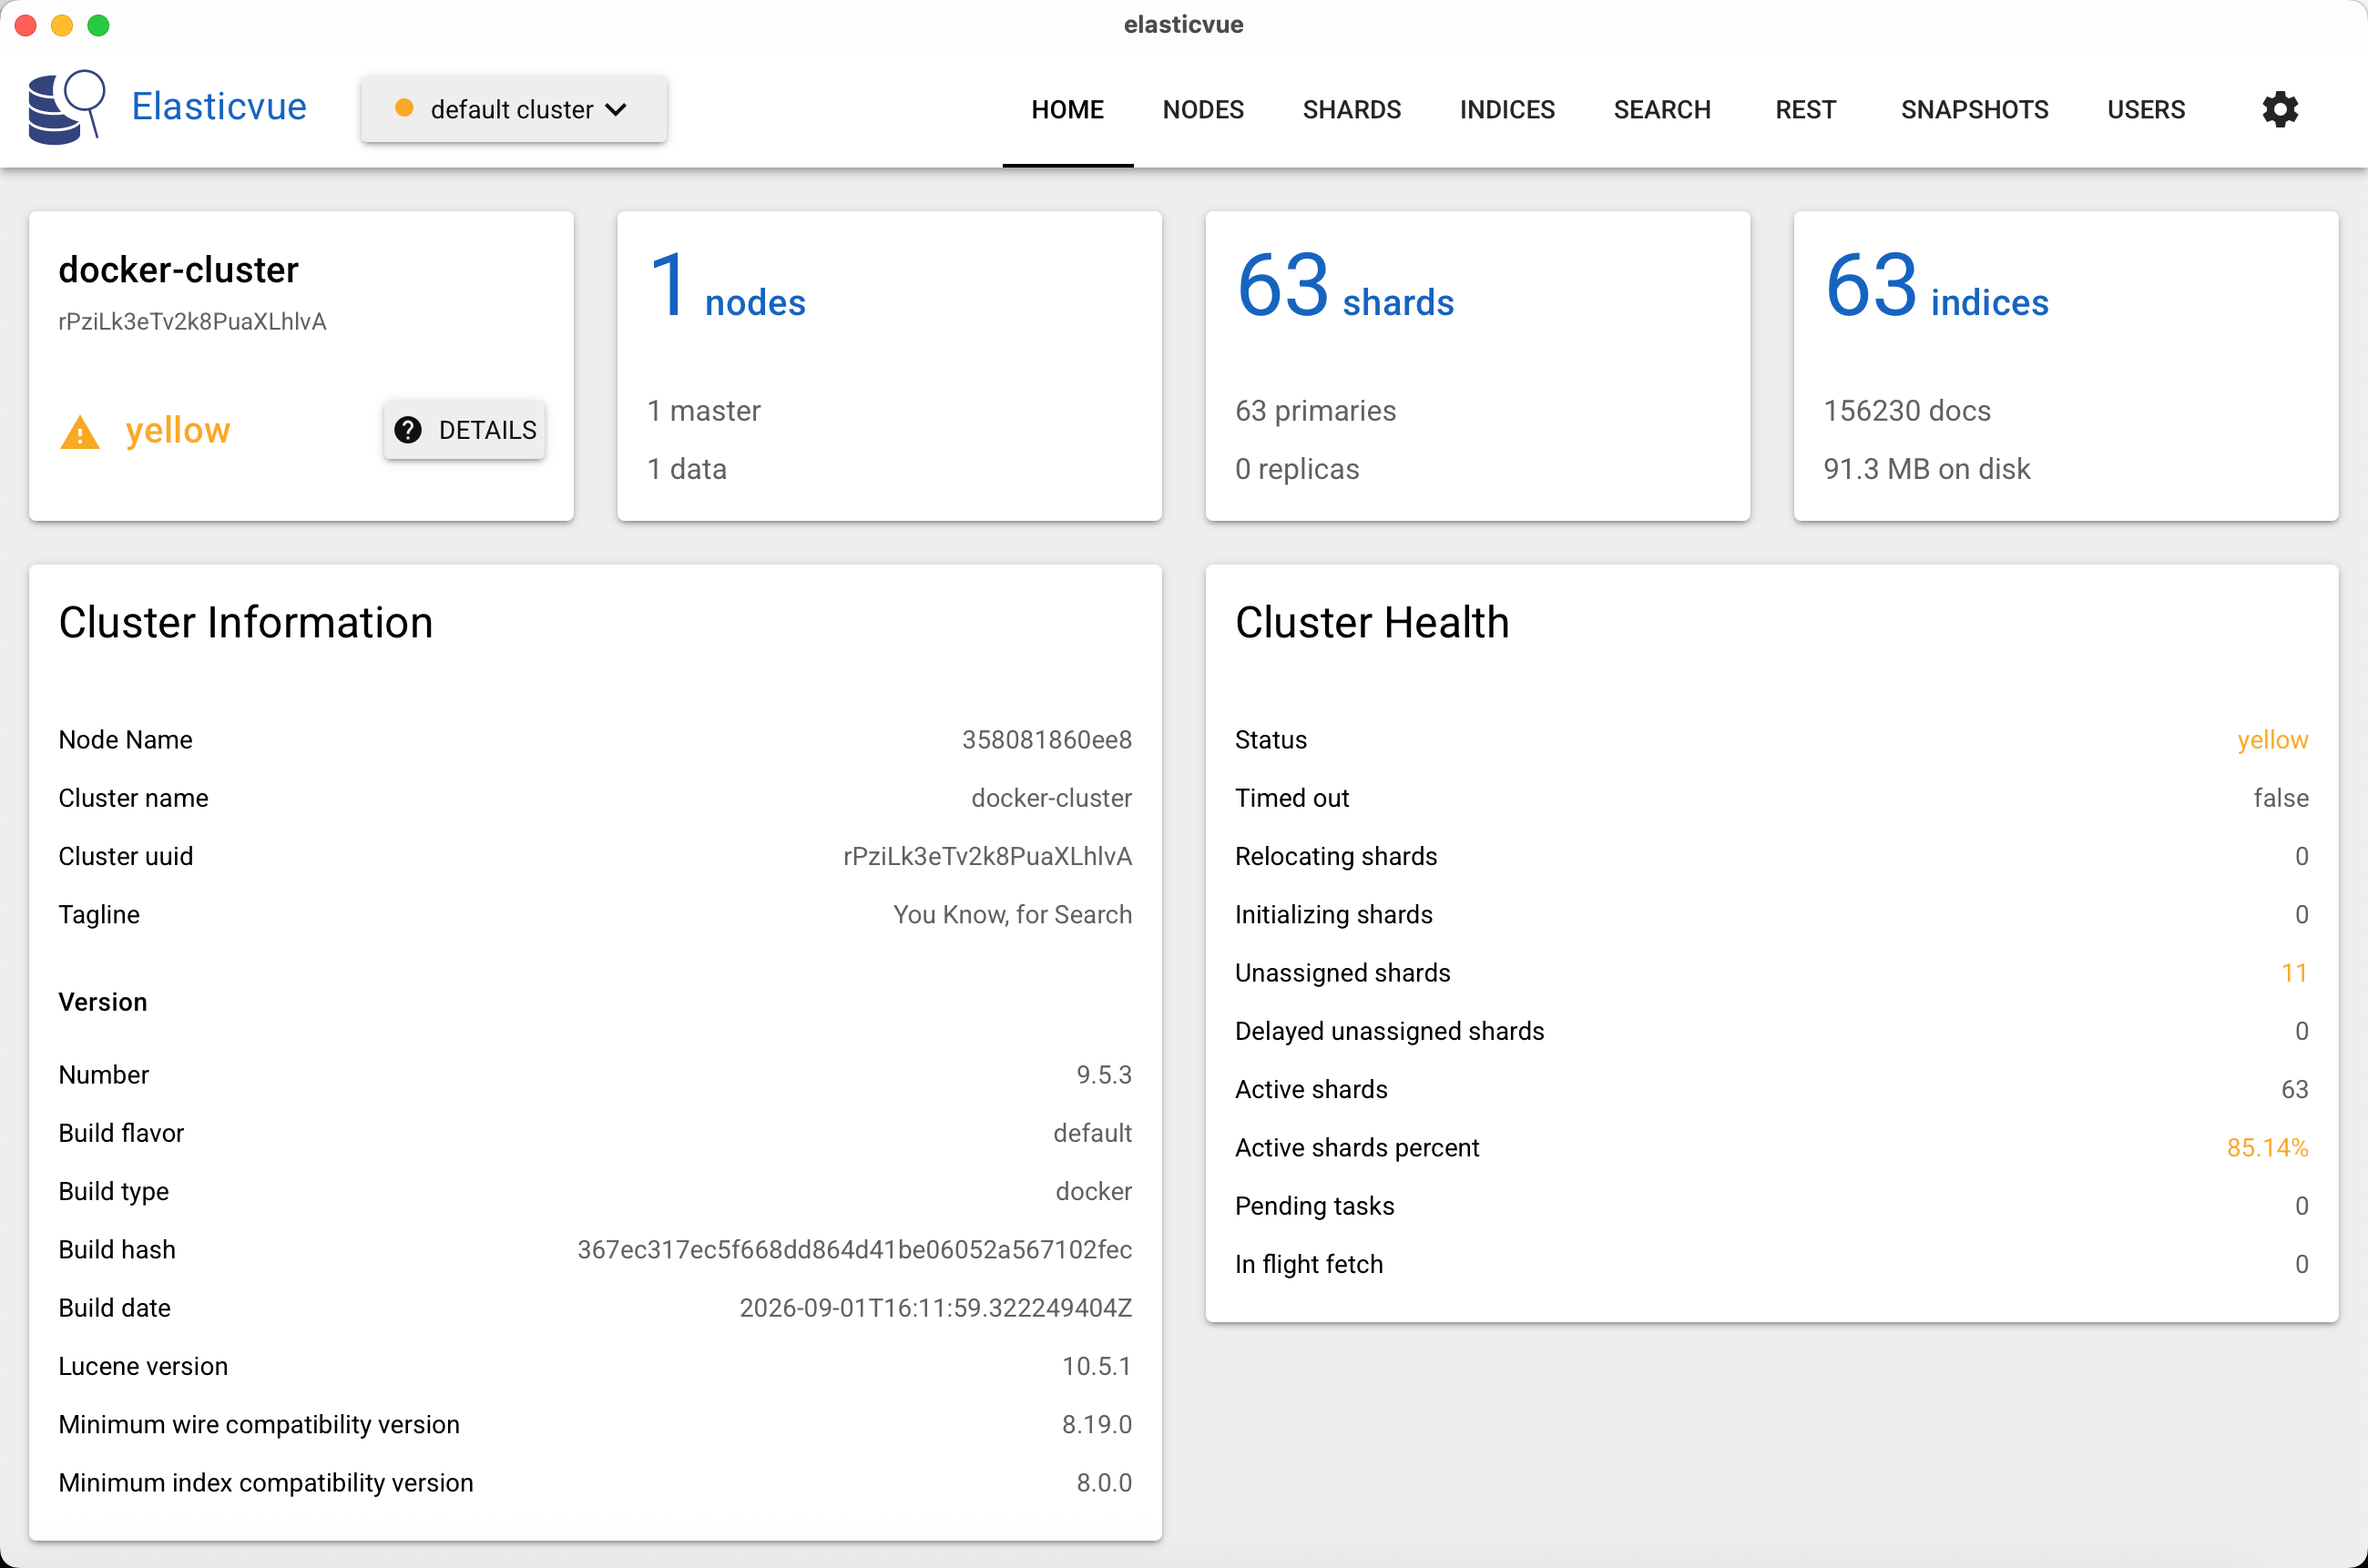Open the 1 nodes link
Viewport: 2368px width, 1568px height.
tap(728, 287)
